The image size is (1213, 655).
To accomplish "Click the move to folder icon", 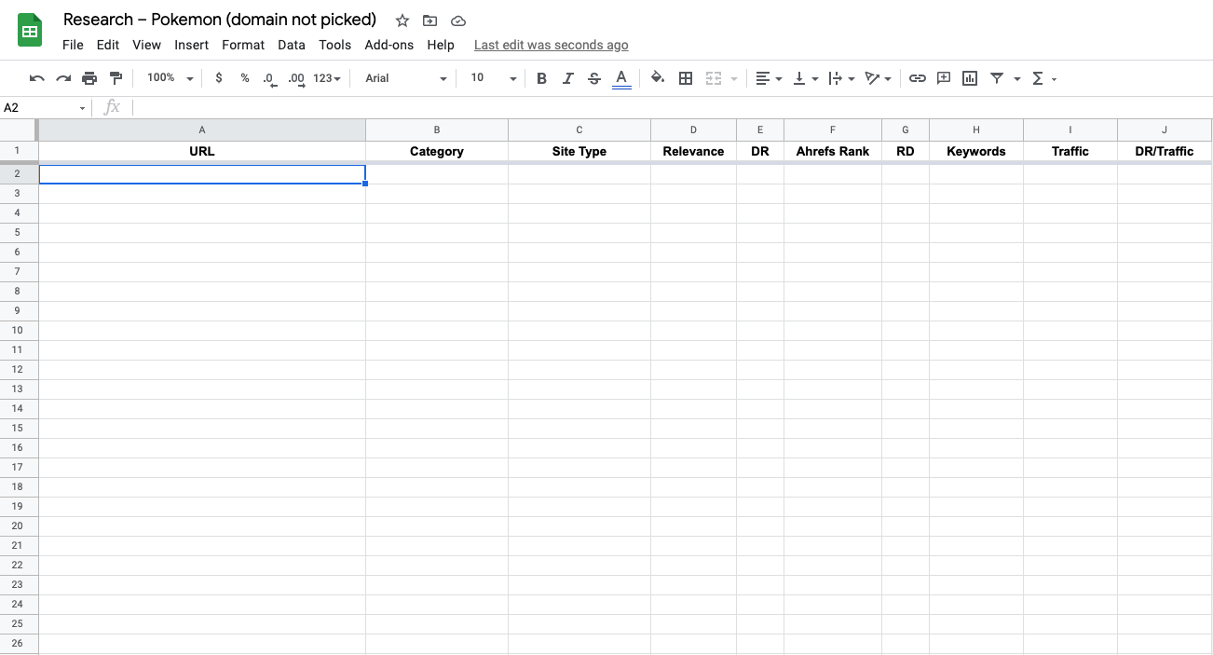I will pos(429,20).
